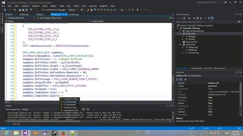Open Blender from the taskbar
Screen dimensions: 243x136
point(35,133)
